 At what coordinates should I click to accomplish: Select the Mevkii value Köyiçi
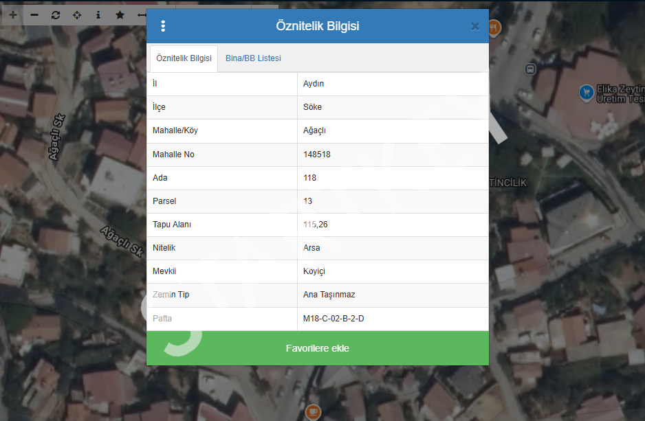[314, 271]
